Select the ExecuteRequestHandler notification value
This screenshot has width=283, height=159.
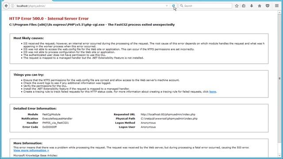pyautogui.click(x=57, y=118)
